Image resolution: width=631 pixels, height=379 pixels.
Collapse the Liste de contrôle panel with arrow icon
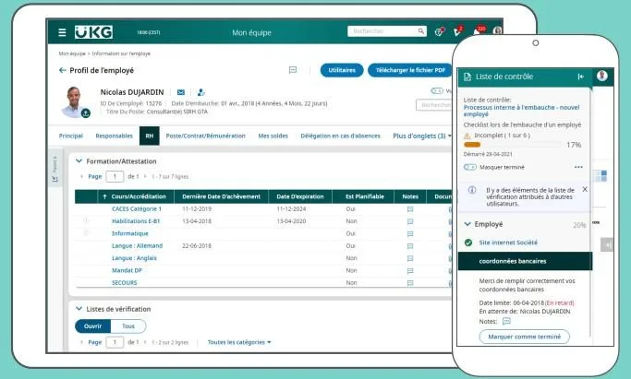[581, 77]
